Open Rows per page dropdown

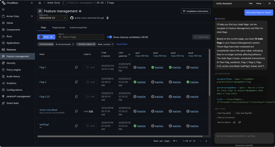point(175,141)
